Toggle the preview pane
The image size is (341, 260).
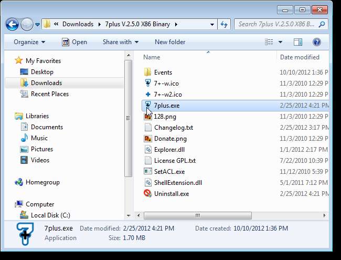298,42
